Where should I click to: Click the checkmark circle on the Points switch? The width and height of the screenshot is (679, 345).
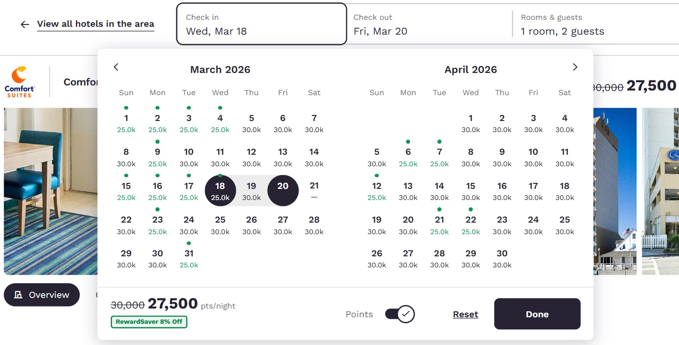pyautogui.click(x=405, y=314)
